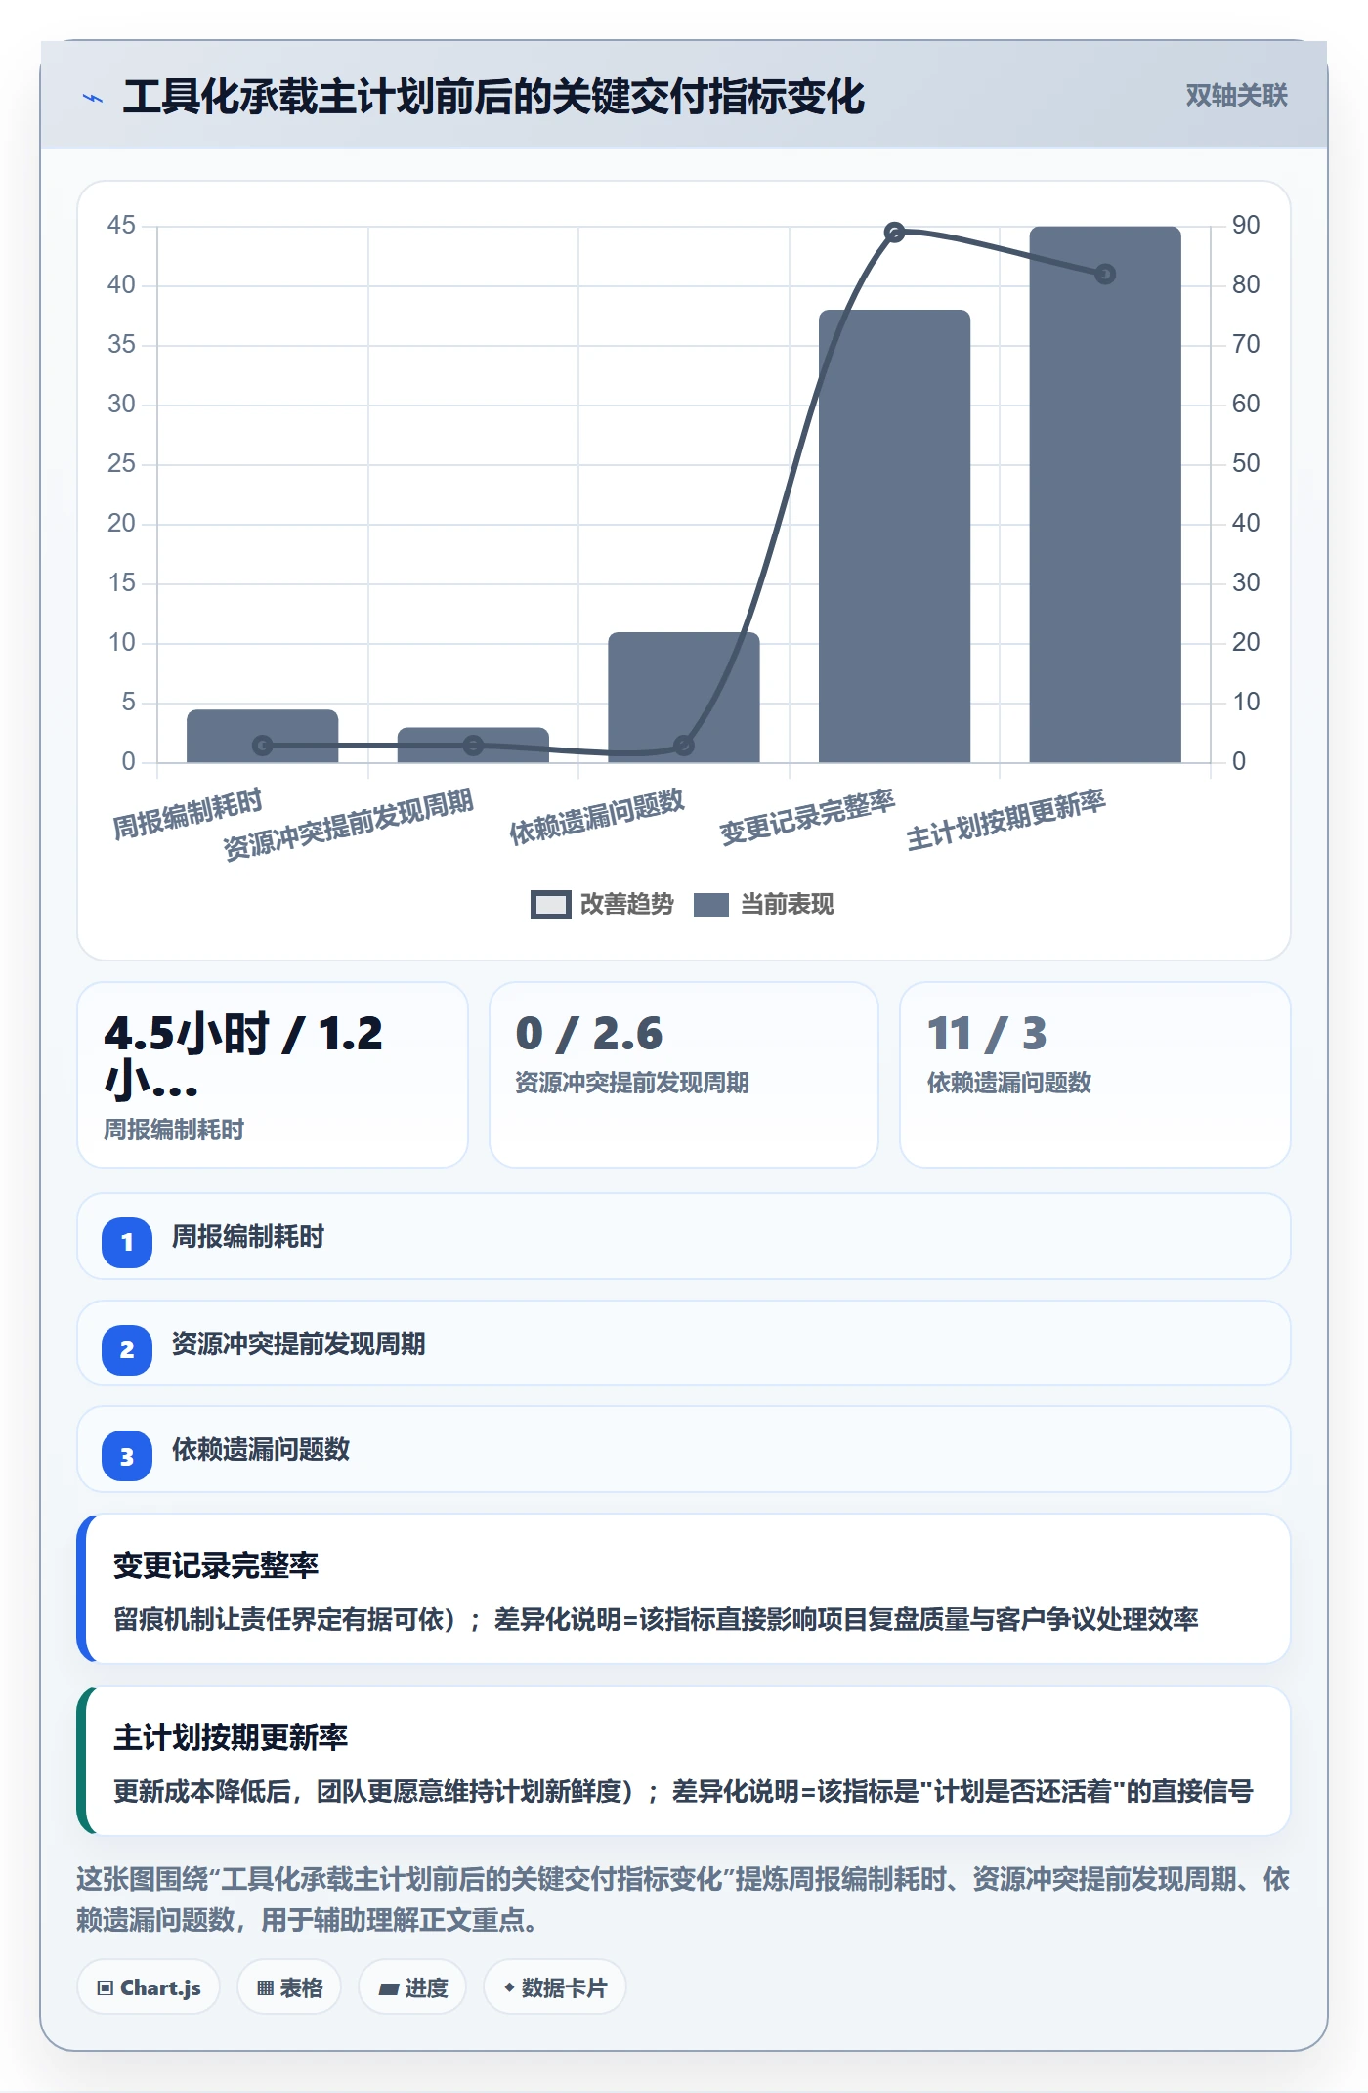Click the left axis value 45
This screenshot has height=2093, width=1368.
[121, 226]
